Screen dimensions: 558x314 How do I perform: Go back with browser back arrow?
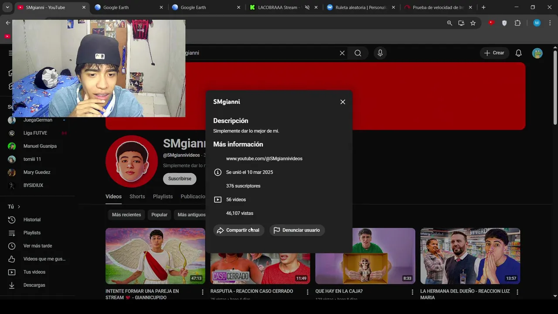tap(8, 23)
